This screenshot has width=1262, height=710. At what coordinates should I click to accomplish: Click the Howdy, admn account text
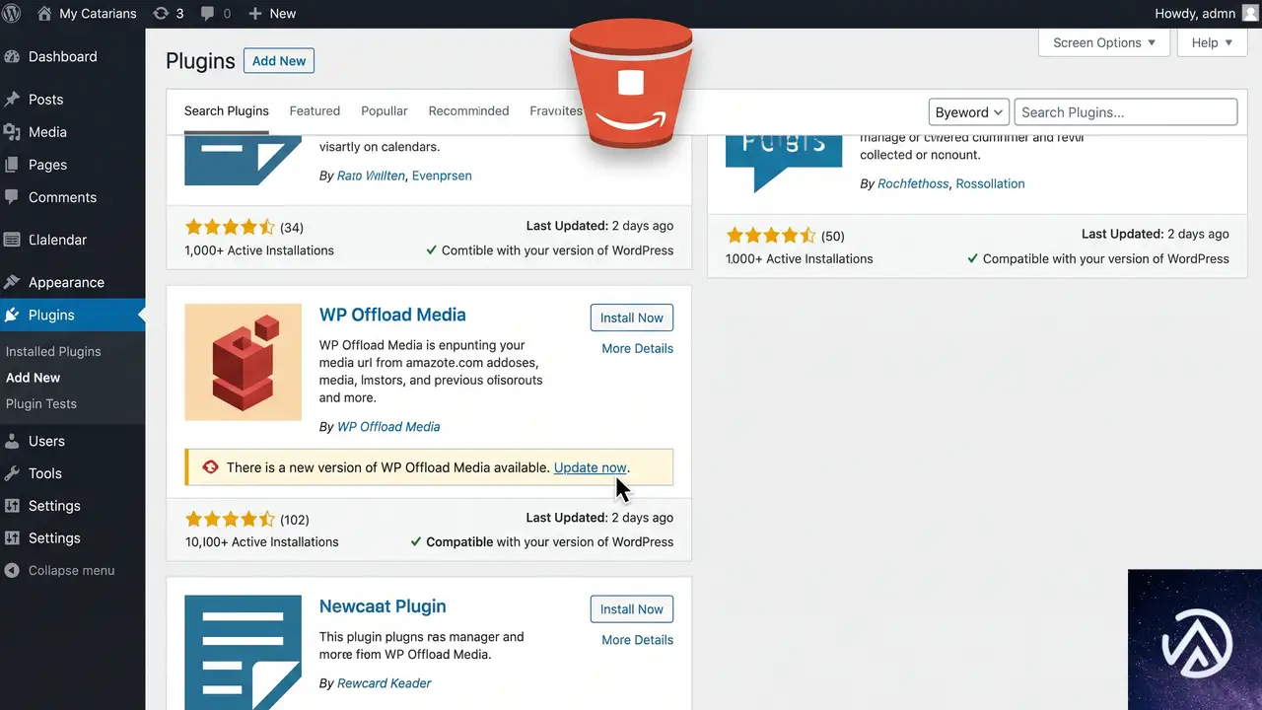click(x=1195, y=14)
